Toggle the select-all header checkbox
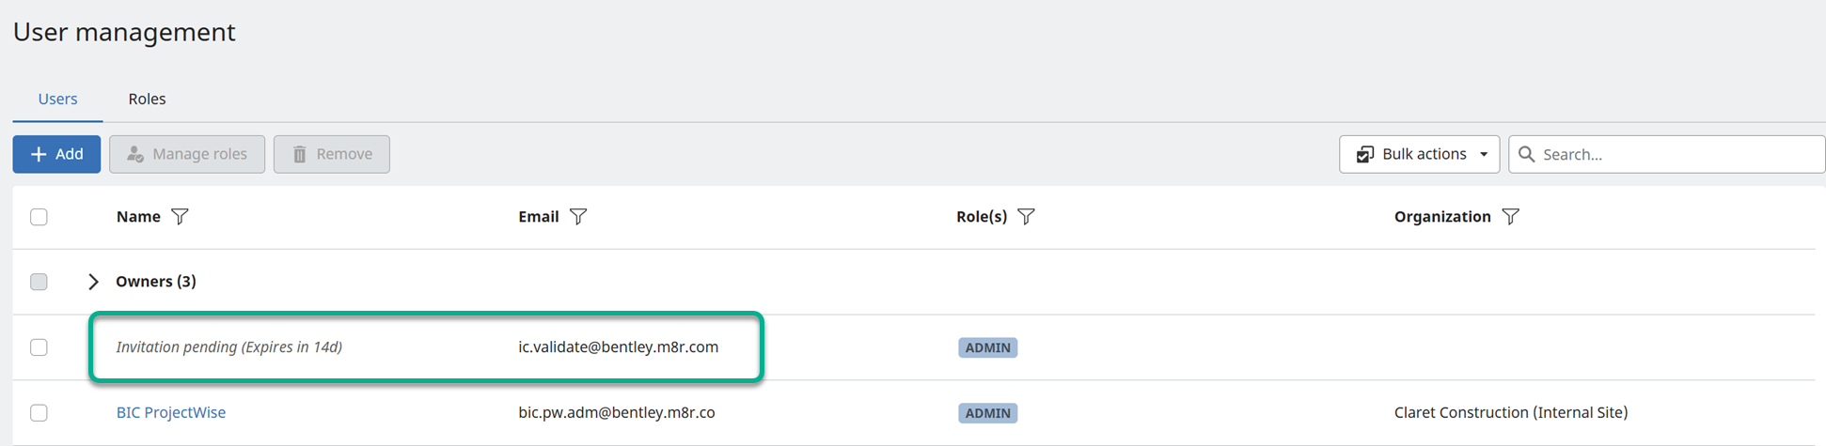1826x446 pixels. point(39,217)
